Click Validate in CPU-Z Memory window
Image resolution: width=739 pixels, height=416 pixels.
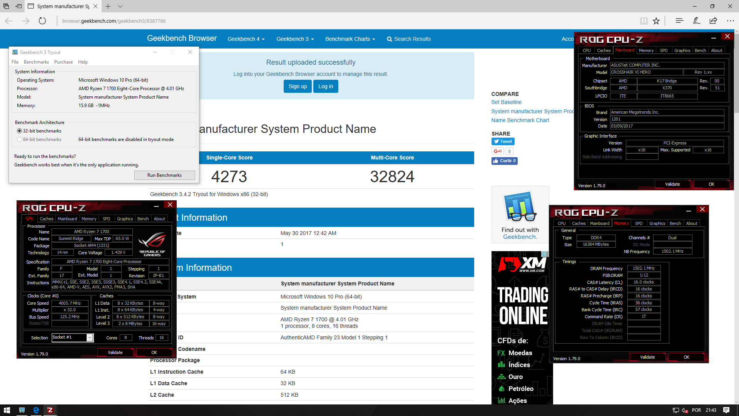point(647,357)
